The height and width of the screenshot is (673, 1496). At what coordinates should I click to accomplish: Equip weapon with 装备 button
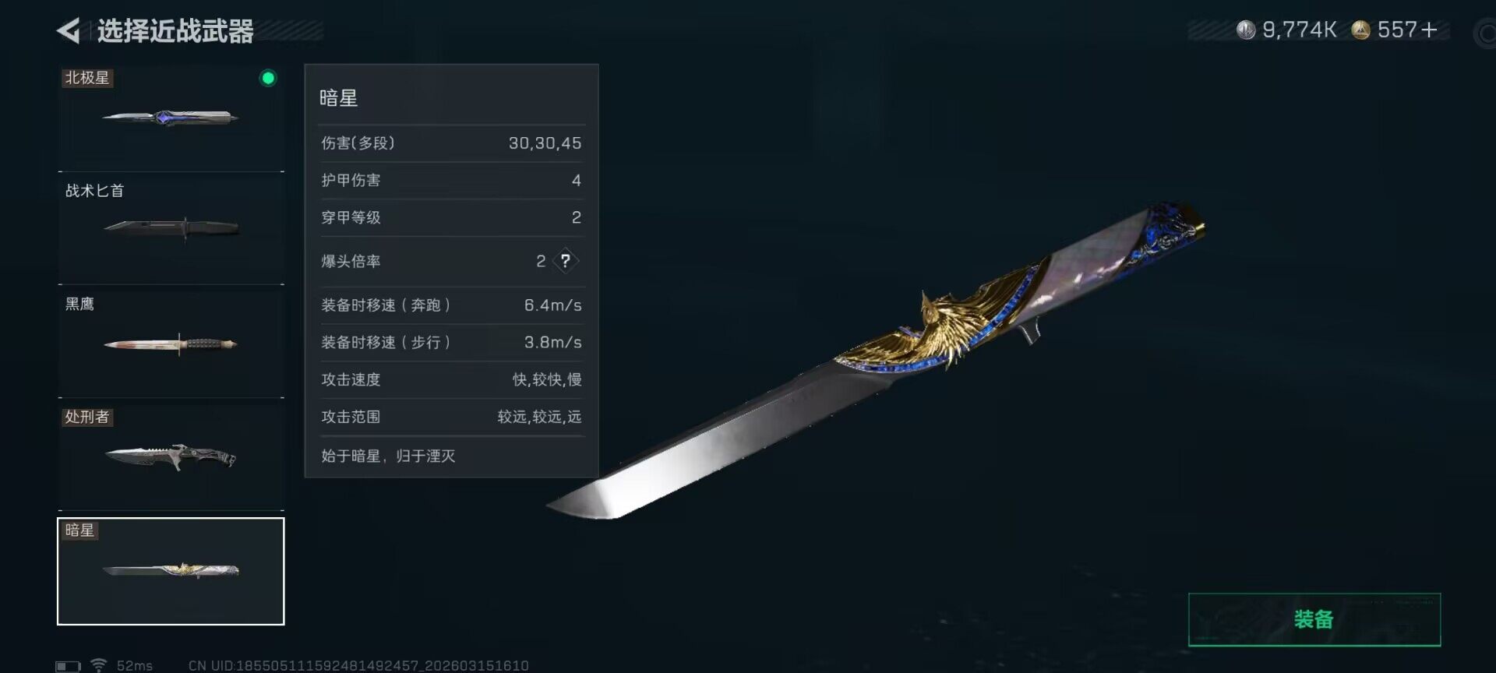coord(1314,619)
